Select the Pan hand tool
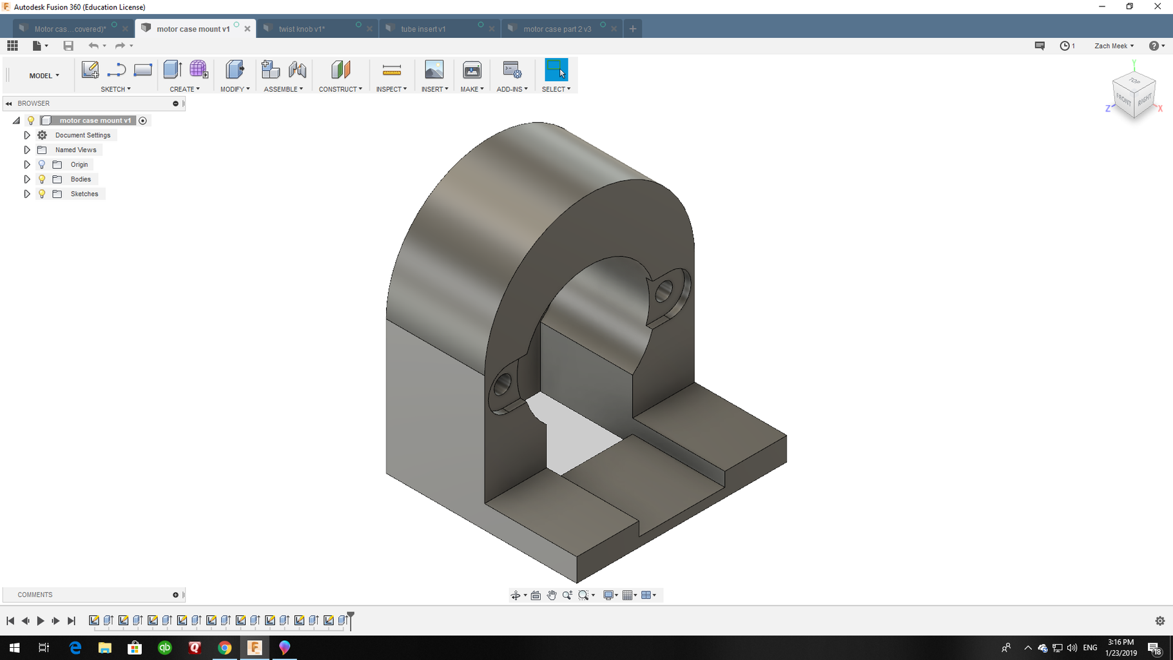 point(552,595)
